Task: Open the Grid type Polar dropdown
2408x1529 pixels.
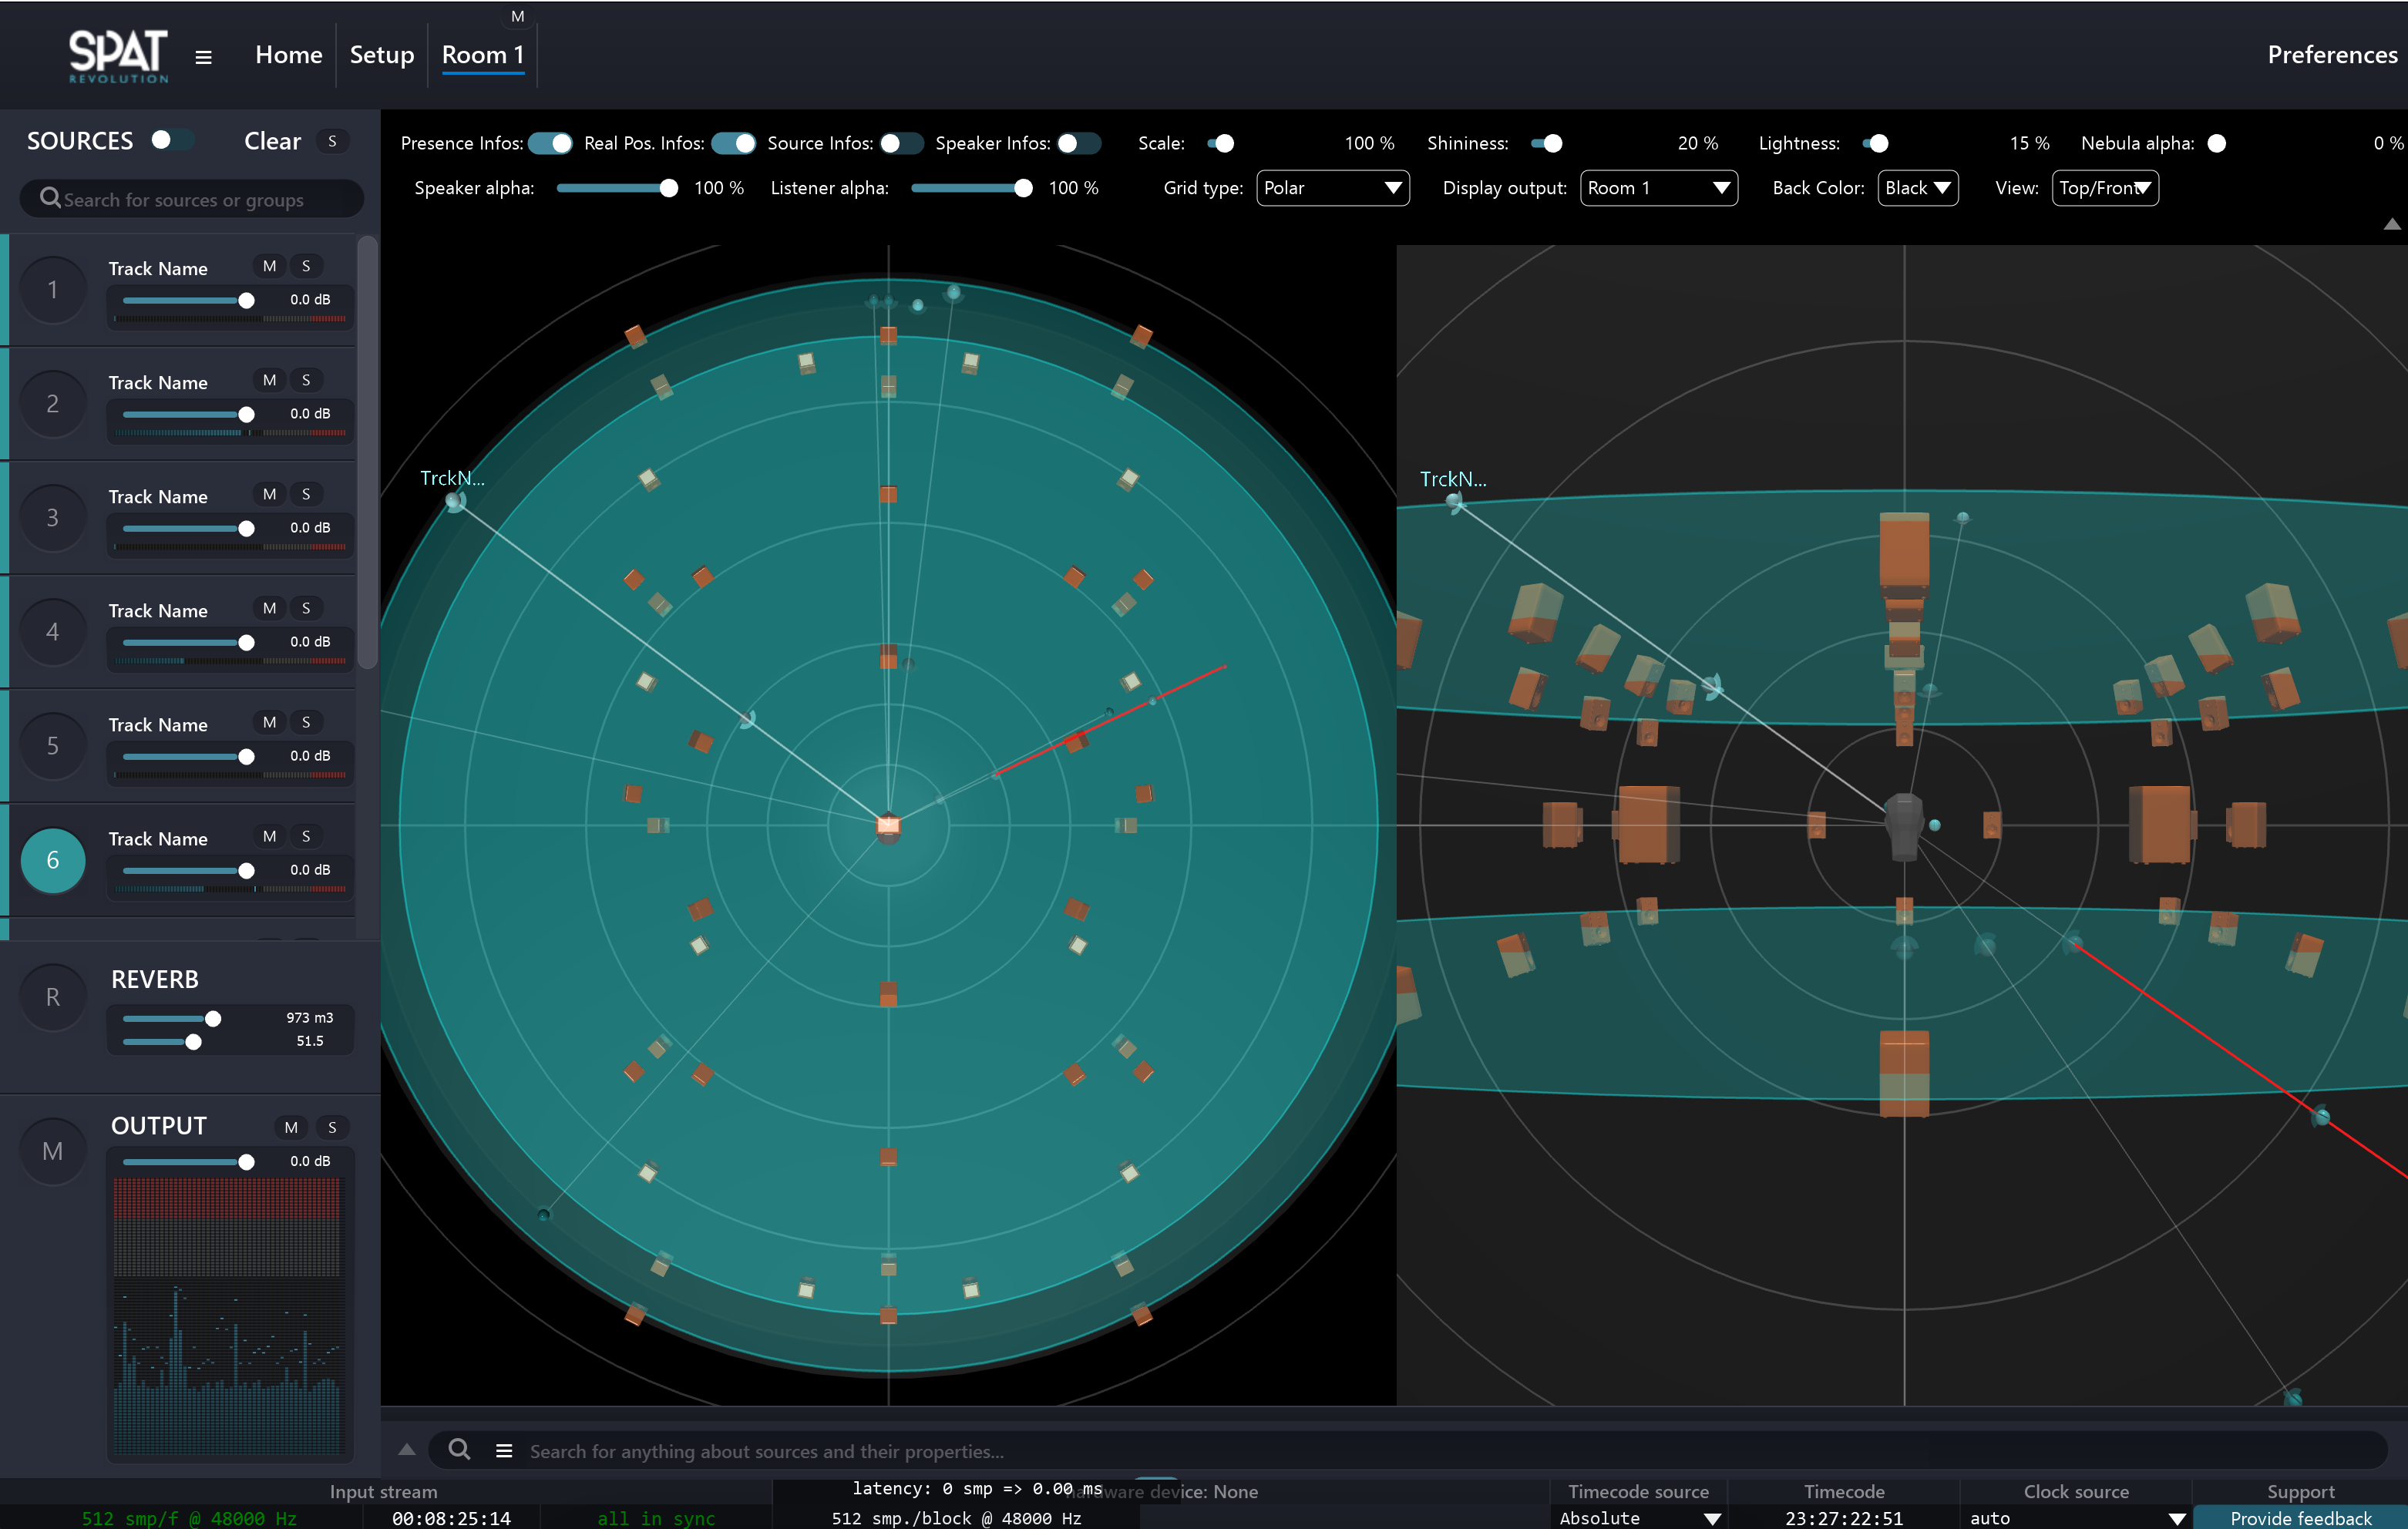Action: (1332, 188)
